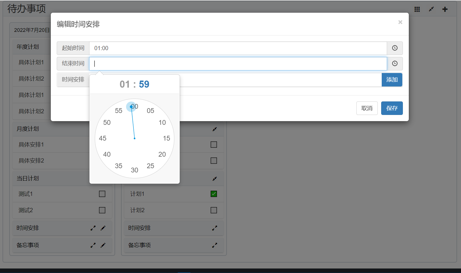The height and width of the screenshot is (273, 461).
Task: Click pencil edit icon in left 时间安排 row
Action: 103,228
